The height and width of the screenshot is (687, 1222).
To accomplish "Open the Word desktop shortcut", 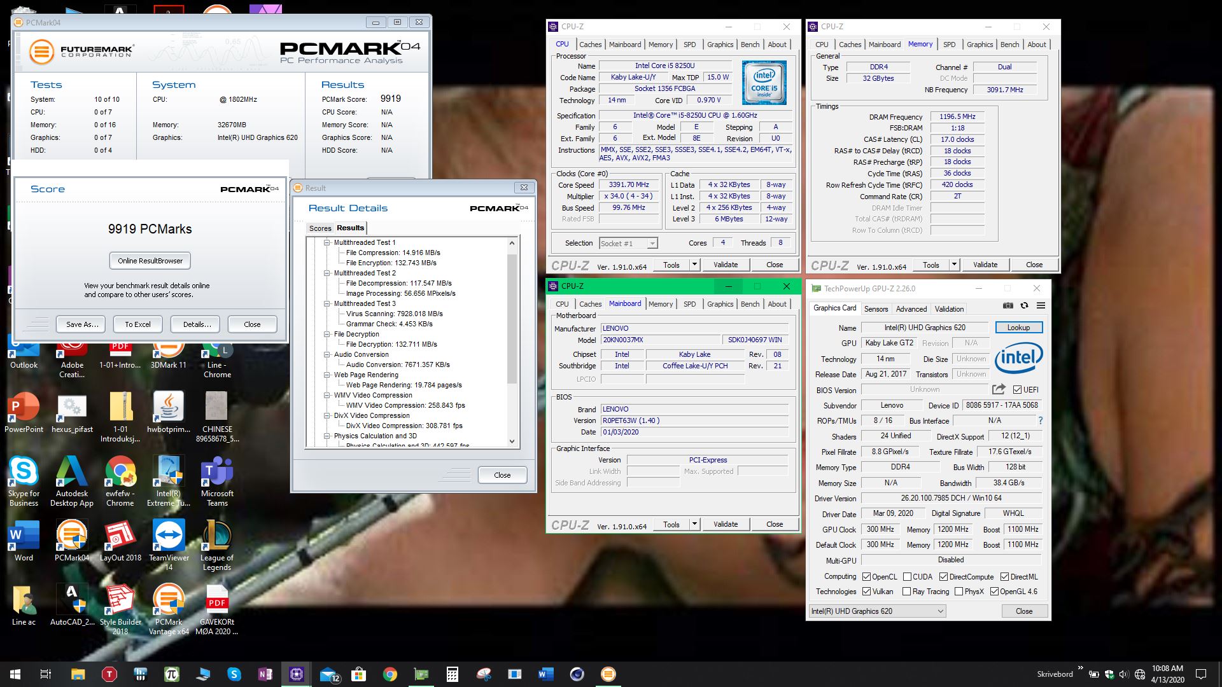I will (x=24, y=541).
